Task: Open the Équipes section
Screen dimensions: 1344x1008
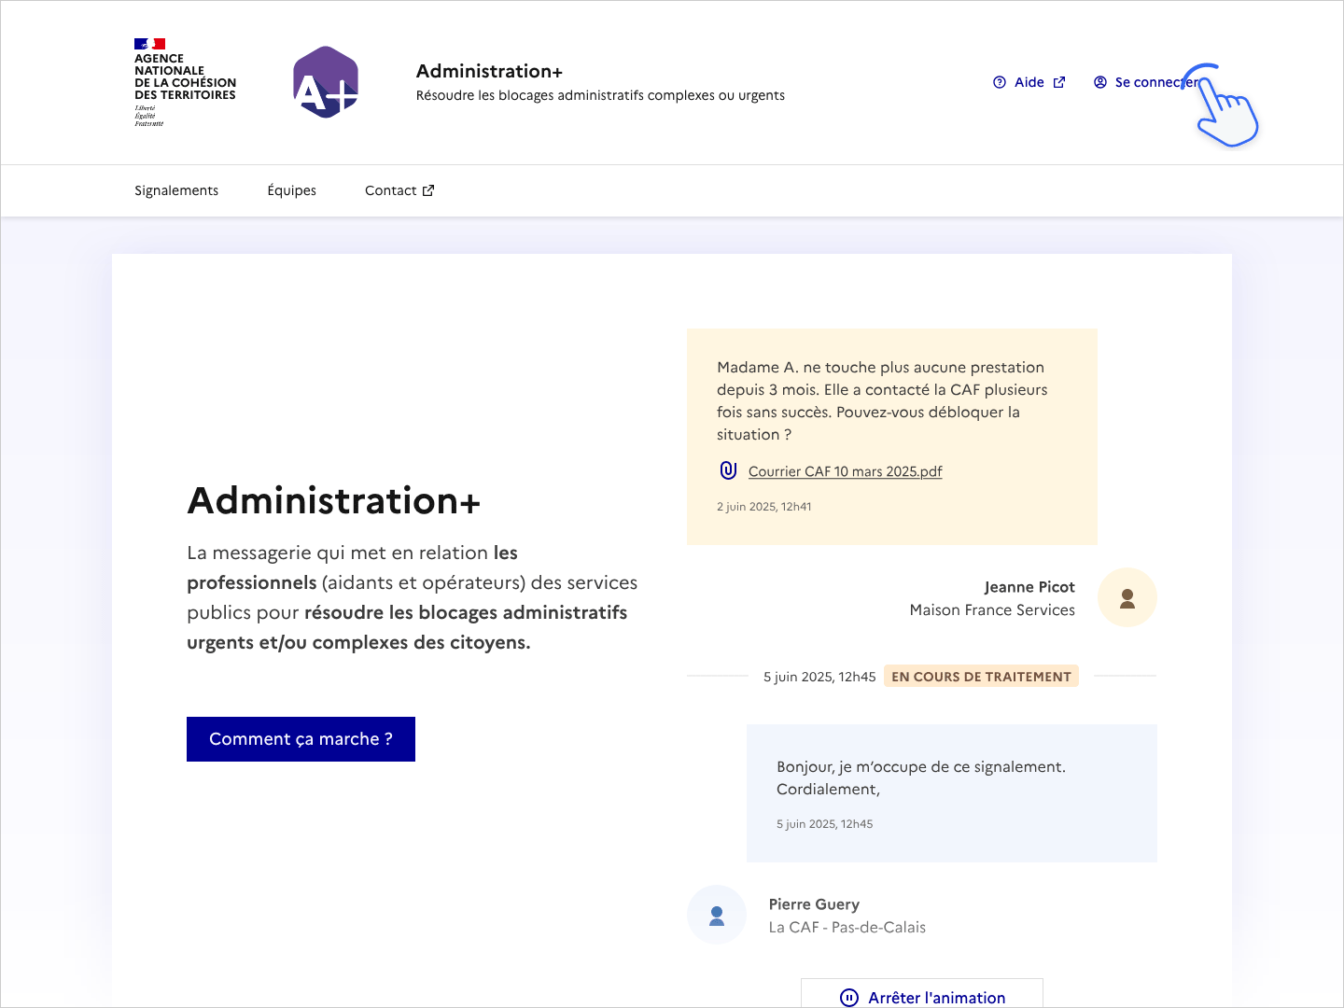Action: click(x=291, y=189)
